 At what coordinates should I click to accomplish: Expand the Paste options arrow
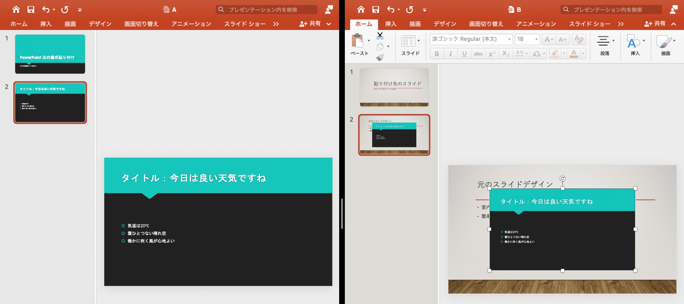coord(369,41)
